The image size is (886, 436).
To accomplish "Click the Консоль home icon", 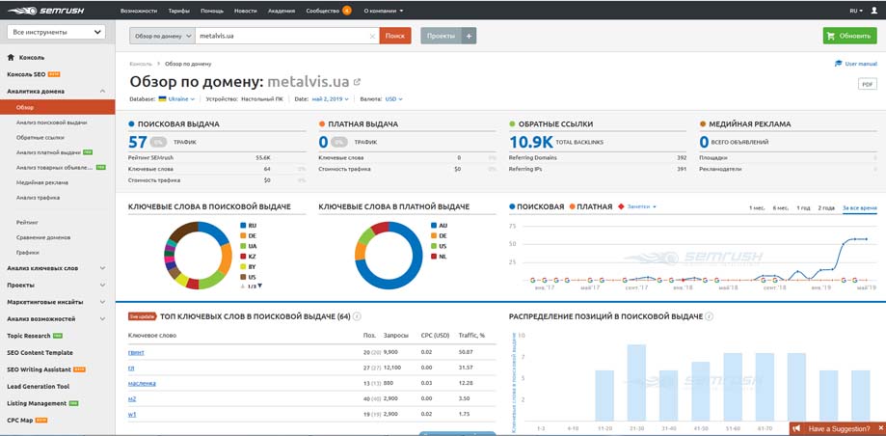I will coord(11,58).
